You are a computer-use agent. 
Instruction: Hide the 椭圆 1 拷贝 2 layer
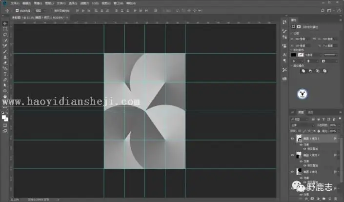click(x=292, y=155)
